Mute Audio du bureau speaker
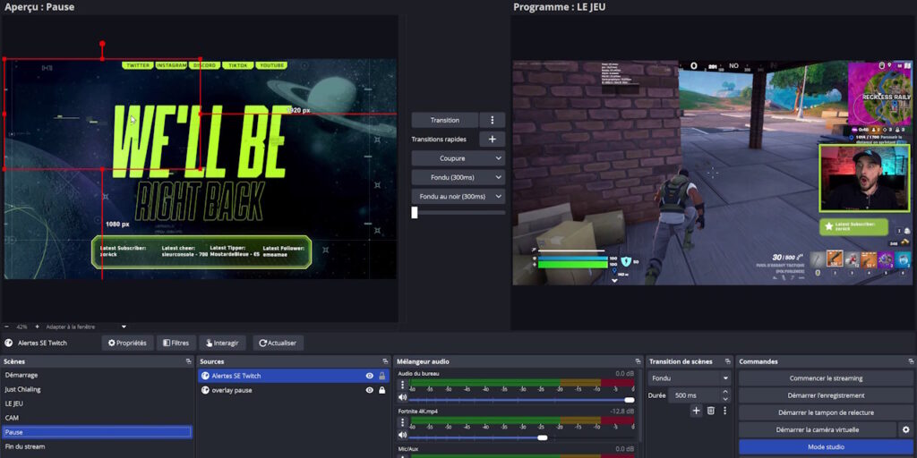917x458 pixels. click(x=402, y=397)
